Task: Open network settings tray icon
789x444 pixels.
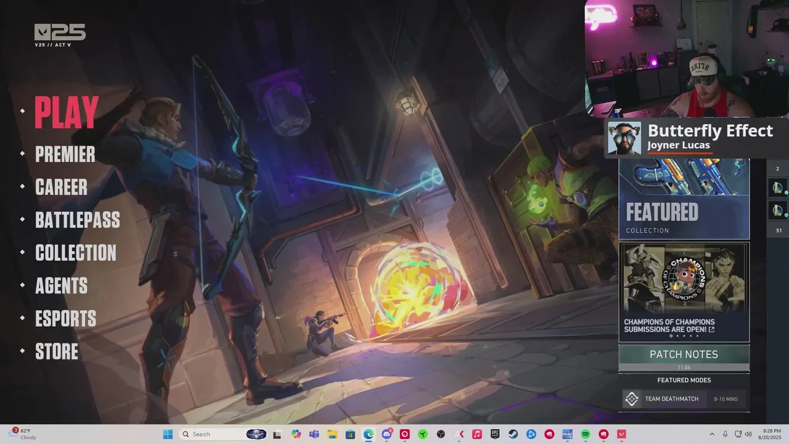Action: pyautogui.click(x=738, y=434)
